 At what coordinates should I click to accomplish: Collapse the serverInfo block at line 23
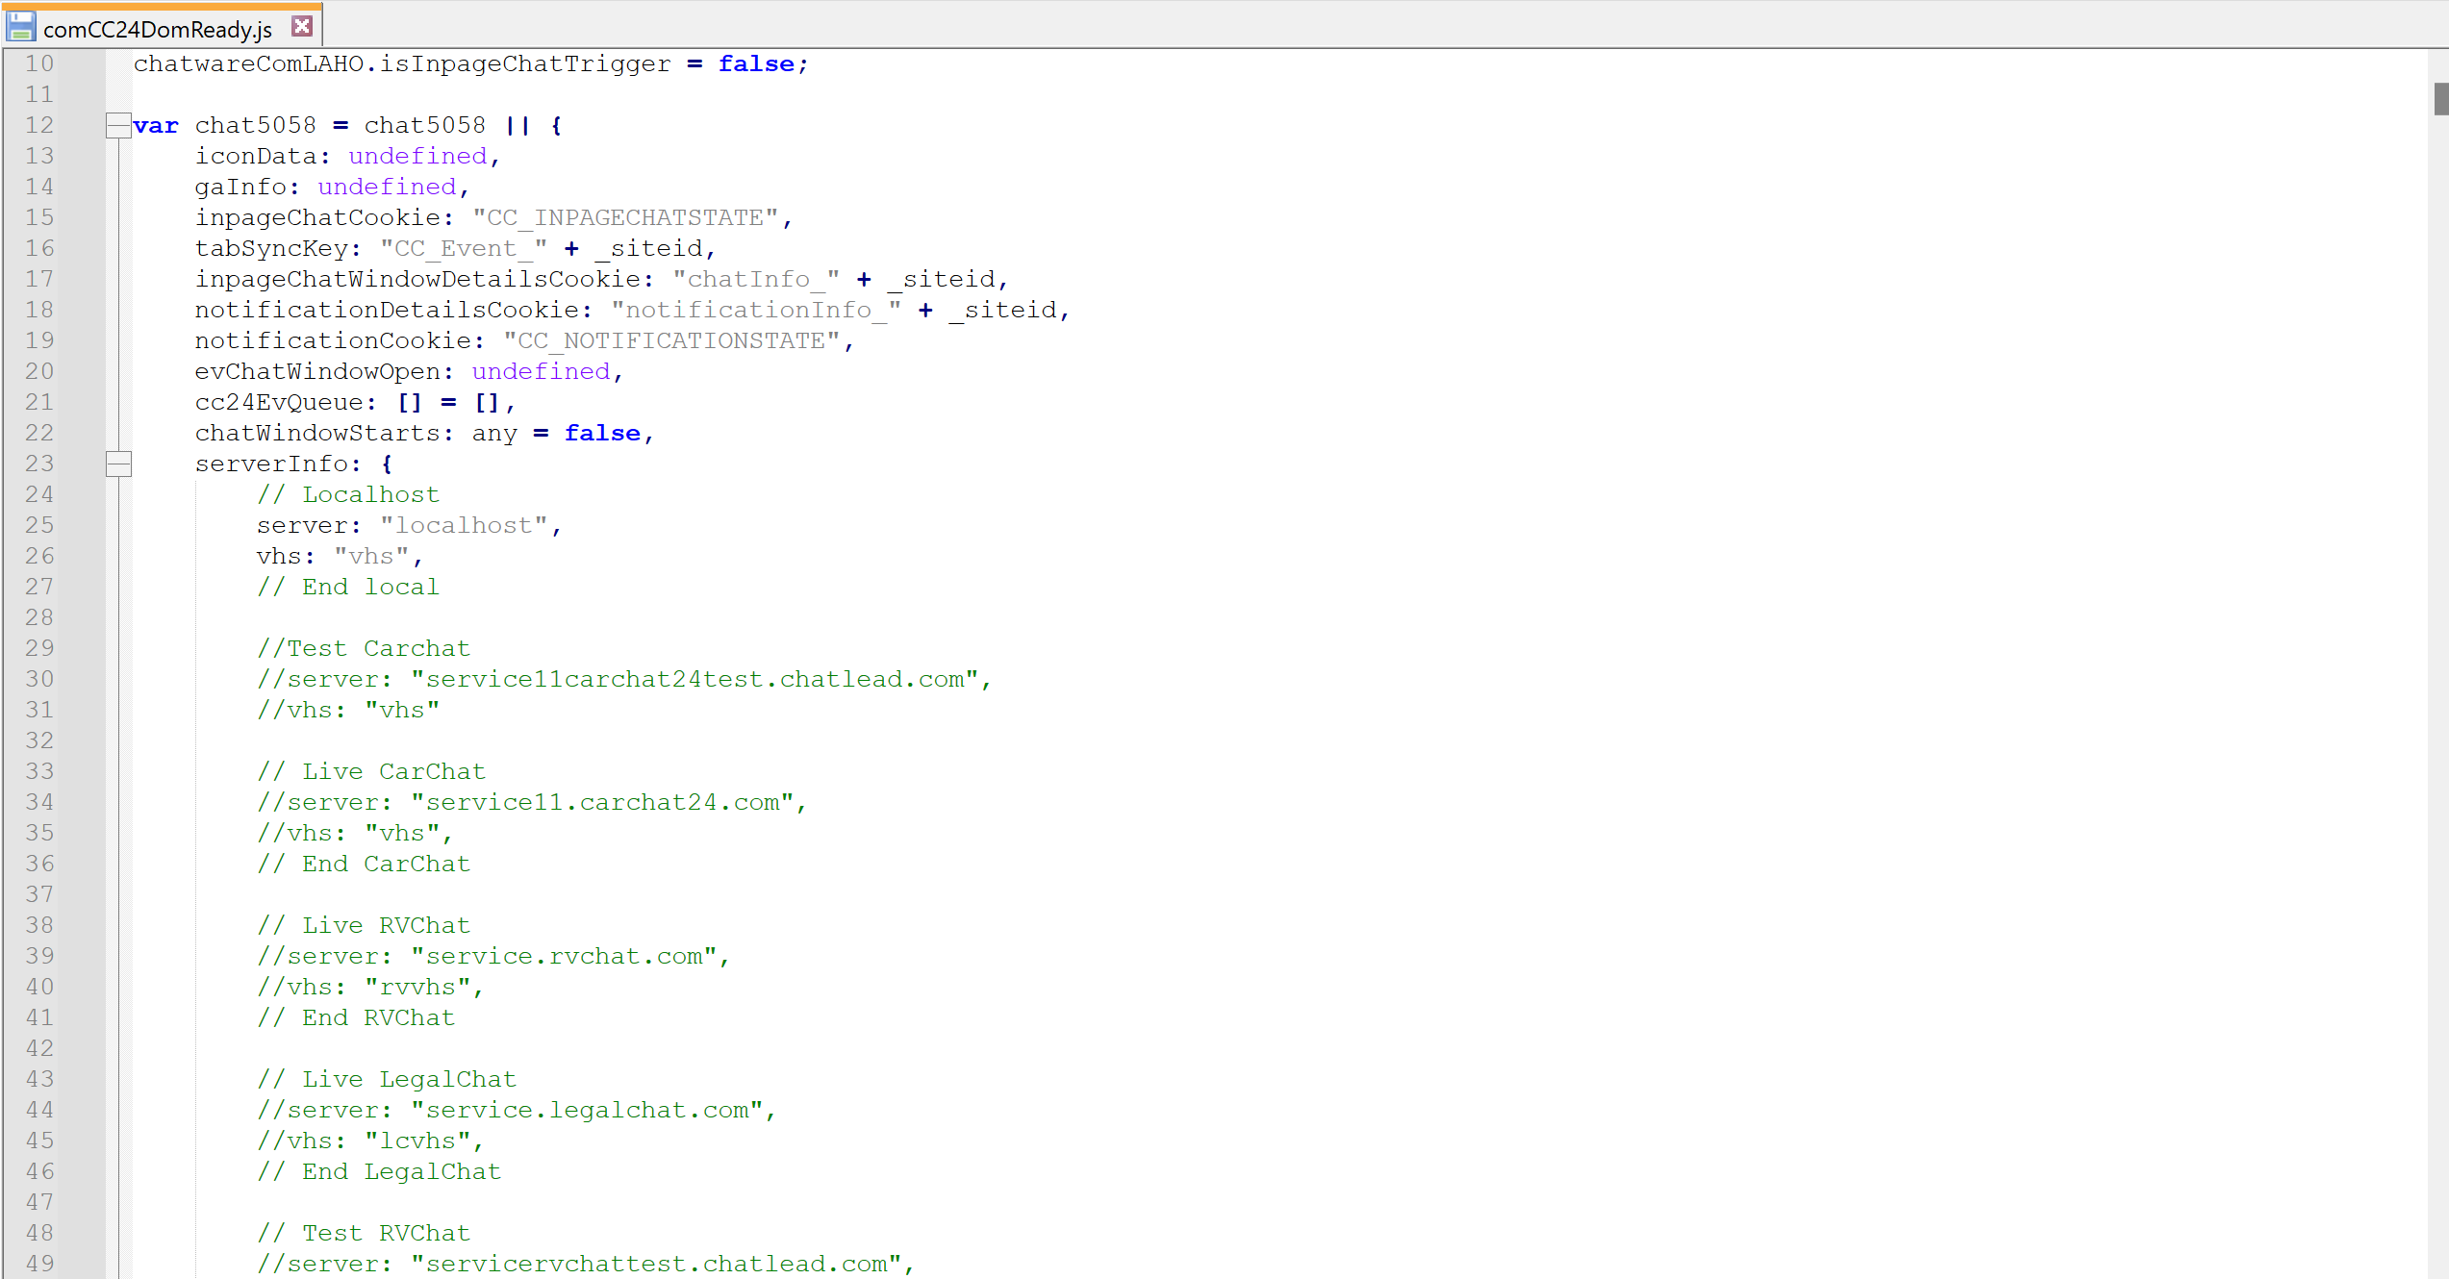click(x=117, y=464)
